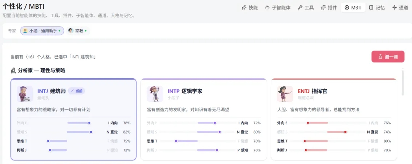Click 大胆、富有想象力的领导者 description text
Image resolution: width=412 pixels, height=164 pixels.
(x=318, y=109)
